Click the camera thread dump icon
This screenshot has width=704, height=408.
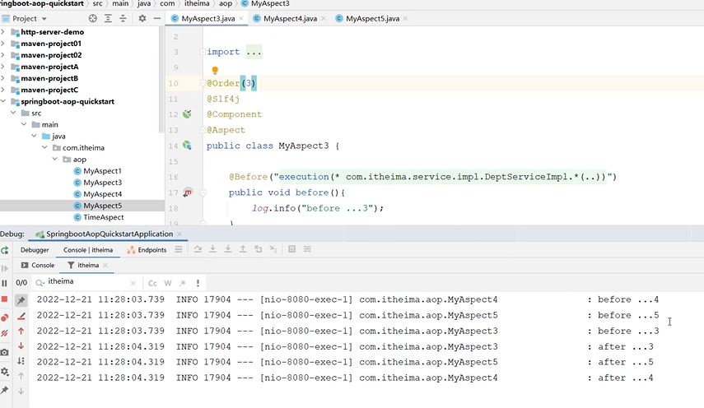click(5, 352)
